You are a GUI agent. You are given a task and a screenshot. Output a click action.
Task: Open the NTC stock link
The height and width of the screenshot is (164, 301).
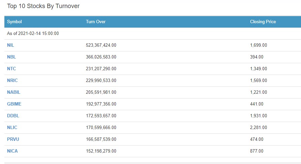[x=11, y=69]
